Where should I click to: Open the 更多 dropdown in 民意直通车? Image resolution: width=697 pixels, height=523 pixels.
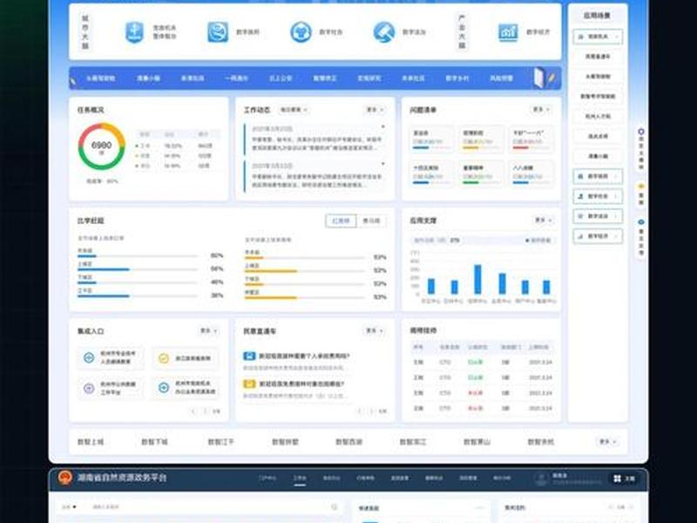375,330
